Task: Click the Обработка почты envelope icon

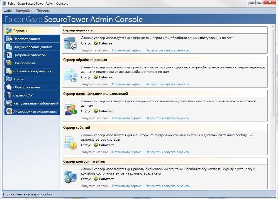Action: pos(9,87)
